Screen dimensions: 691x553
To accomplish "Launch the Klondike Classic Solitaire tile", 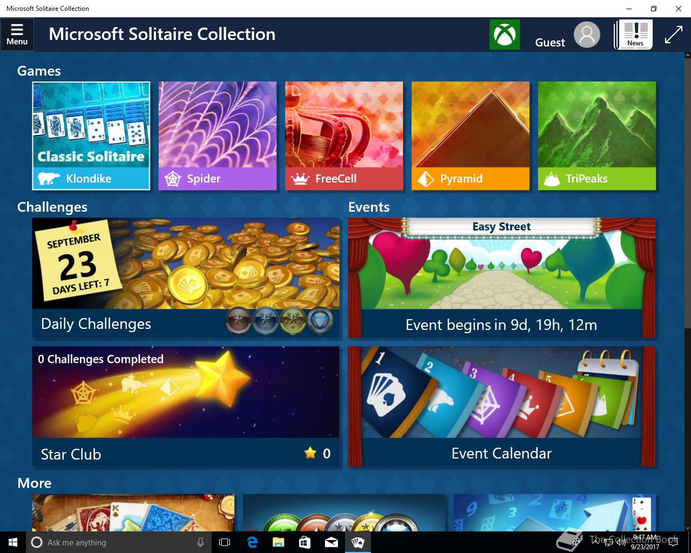I will pos(91,136).
